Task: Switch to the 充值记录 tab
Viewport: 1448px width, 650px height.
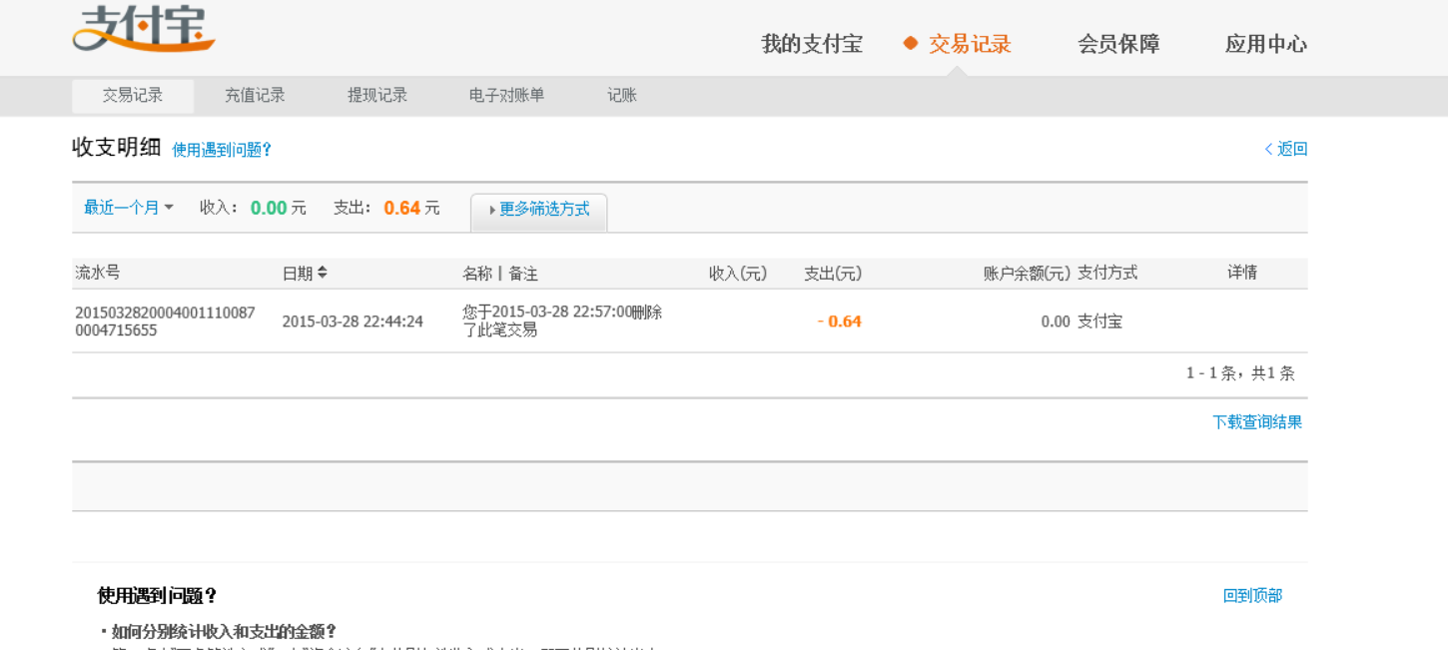Action: tap(255, 95)
